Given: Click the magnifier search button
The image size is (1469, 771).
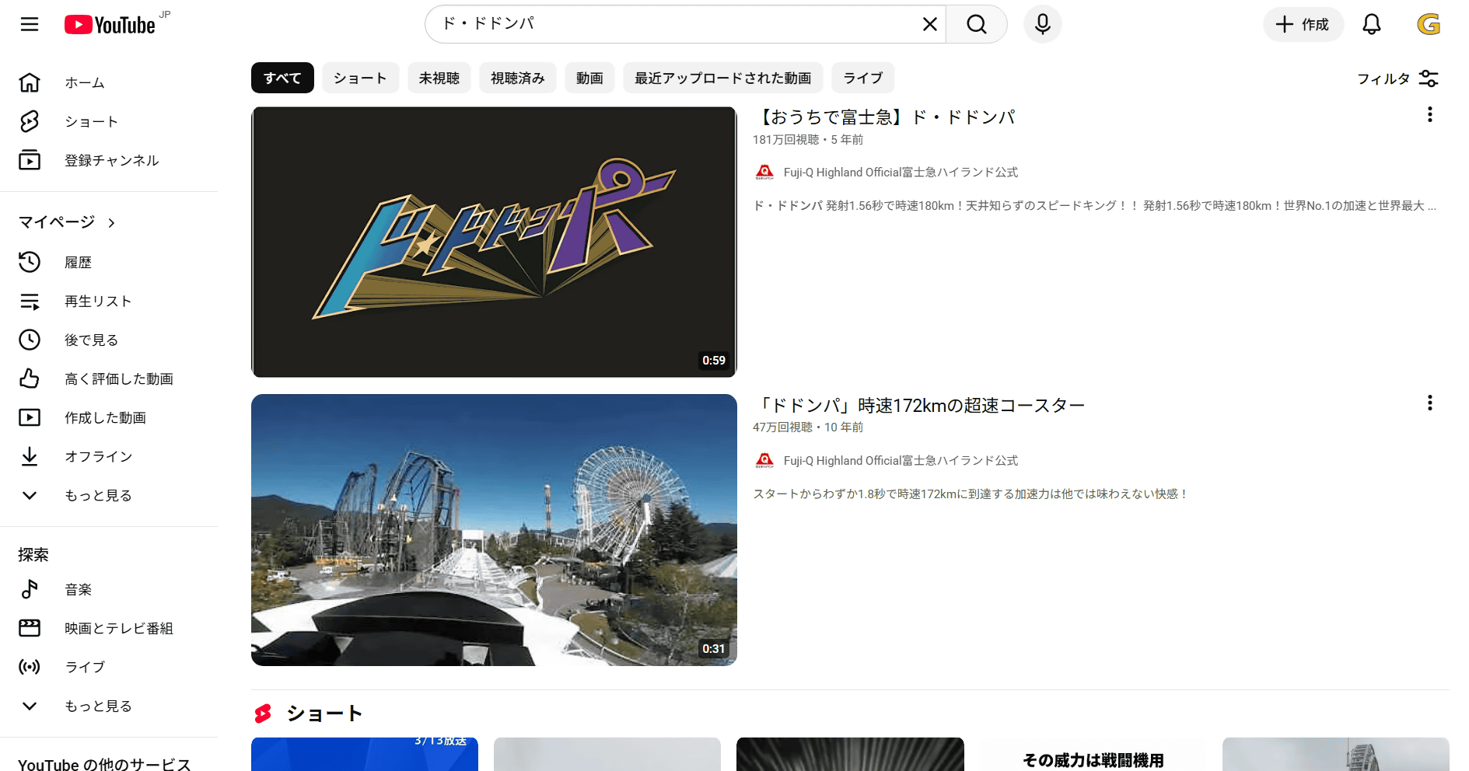Looking at the screenshot, I should click(x=977, y=25).
